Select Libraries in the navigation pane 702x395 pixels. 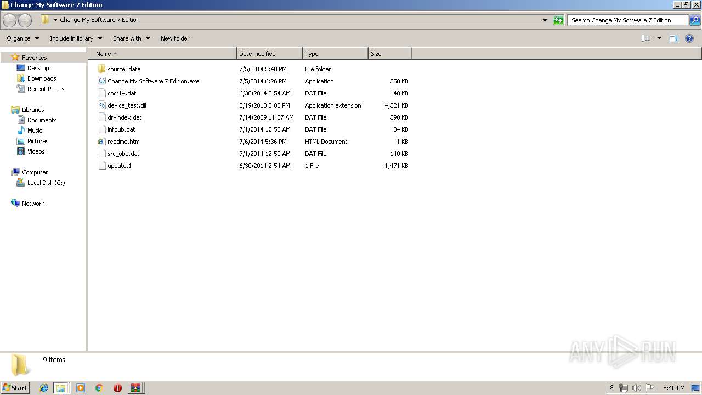coord(33,110)
